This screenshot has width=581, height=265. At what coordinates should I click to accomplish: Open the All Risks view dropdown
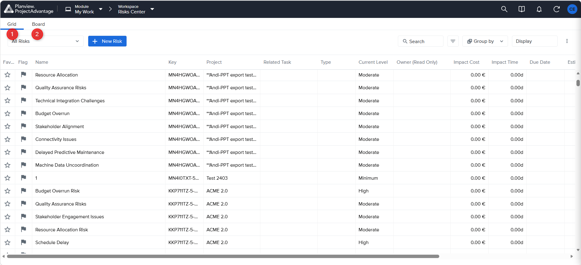point(46,41)
